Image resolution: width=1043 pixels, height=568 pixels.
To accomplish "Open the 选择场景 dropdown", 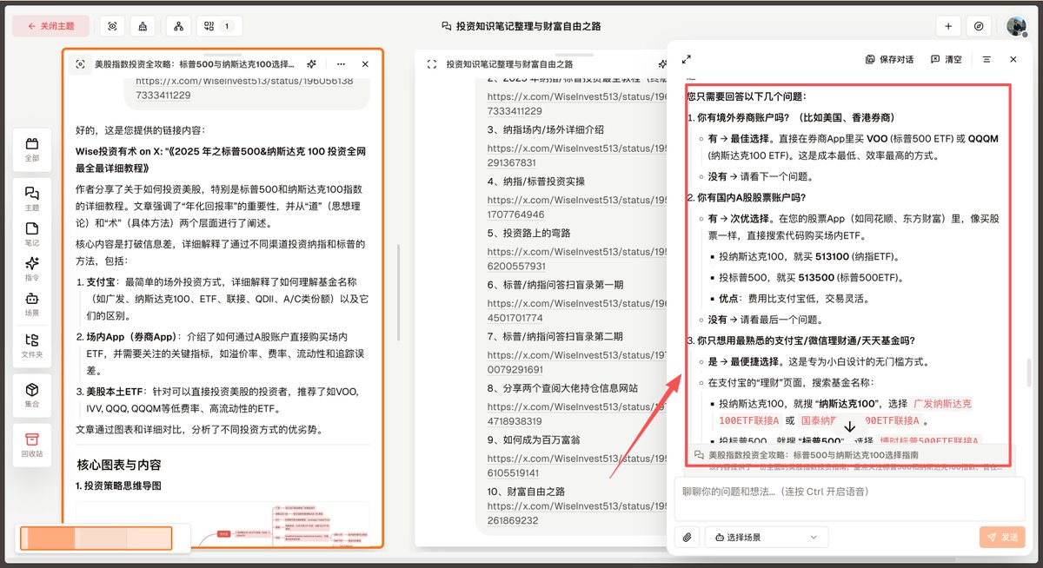I will point(766,537).
